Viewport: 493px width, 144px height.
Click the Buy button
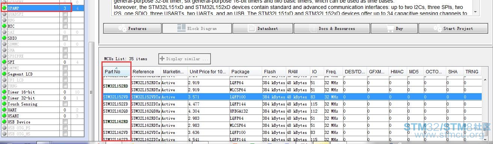pyautogui.click(x=394, y=28)
